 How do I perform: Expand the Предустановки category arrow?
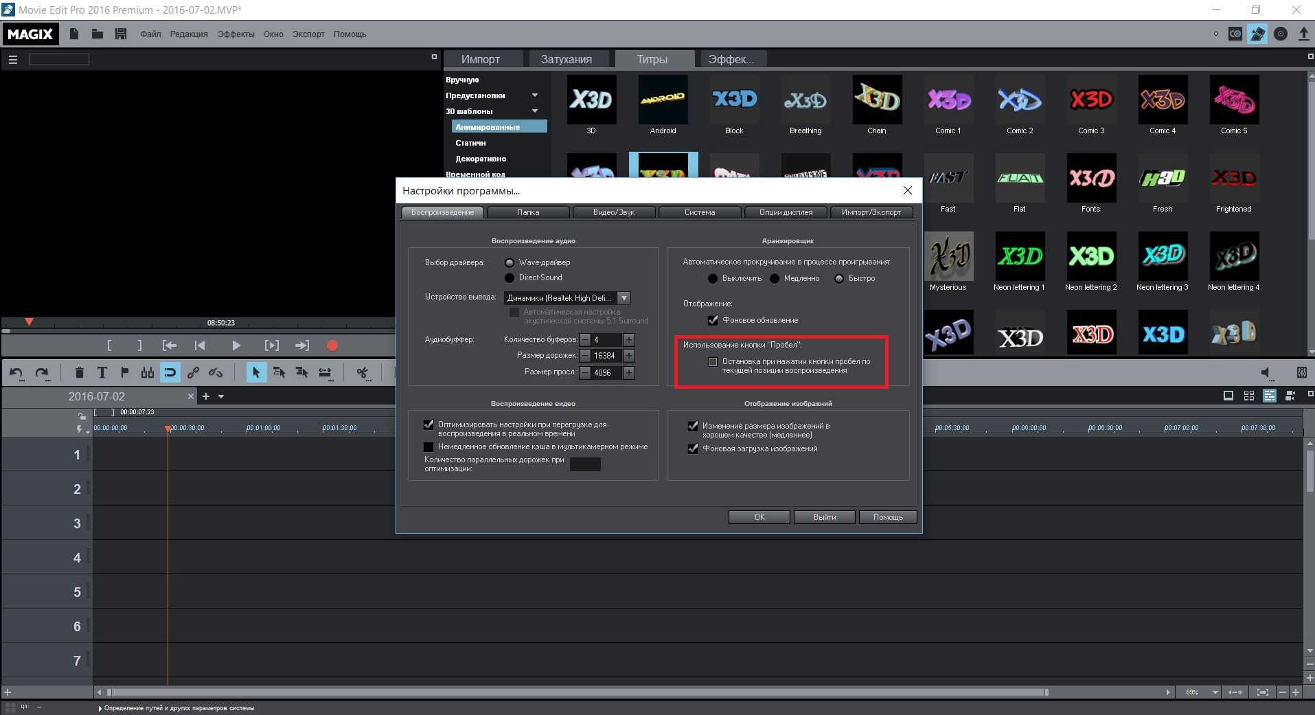click(535, 95)
